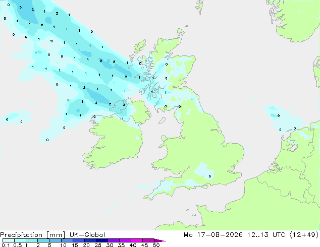
Task: Click the 'Precipitation [mm]' title label
Action: point(33,235)
